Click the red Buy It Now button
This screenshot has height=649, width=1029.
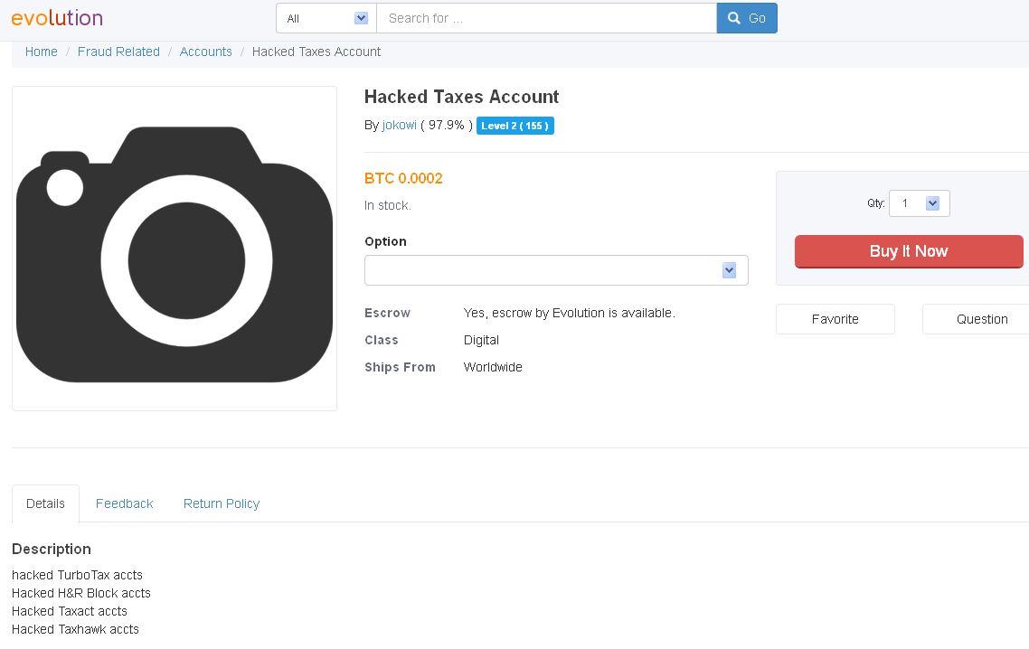[x=908, y=251]
